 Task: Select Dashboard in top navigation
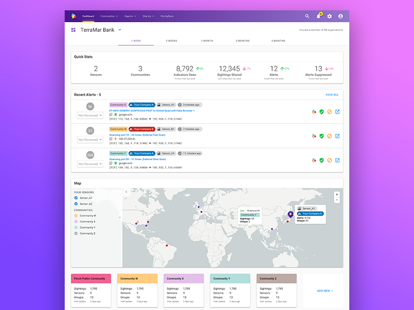88,16
